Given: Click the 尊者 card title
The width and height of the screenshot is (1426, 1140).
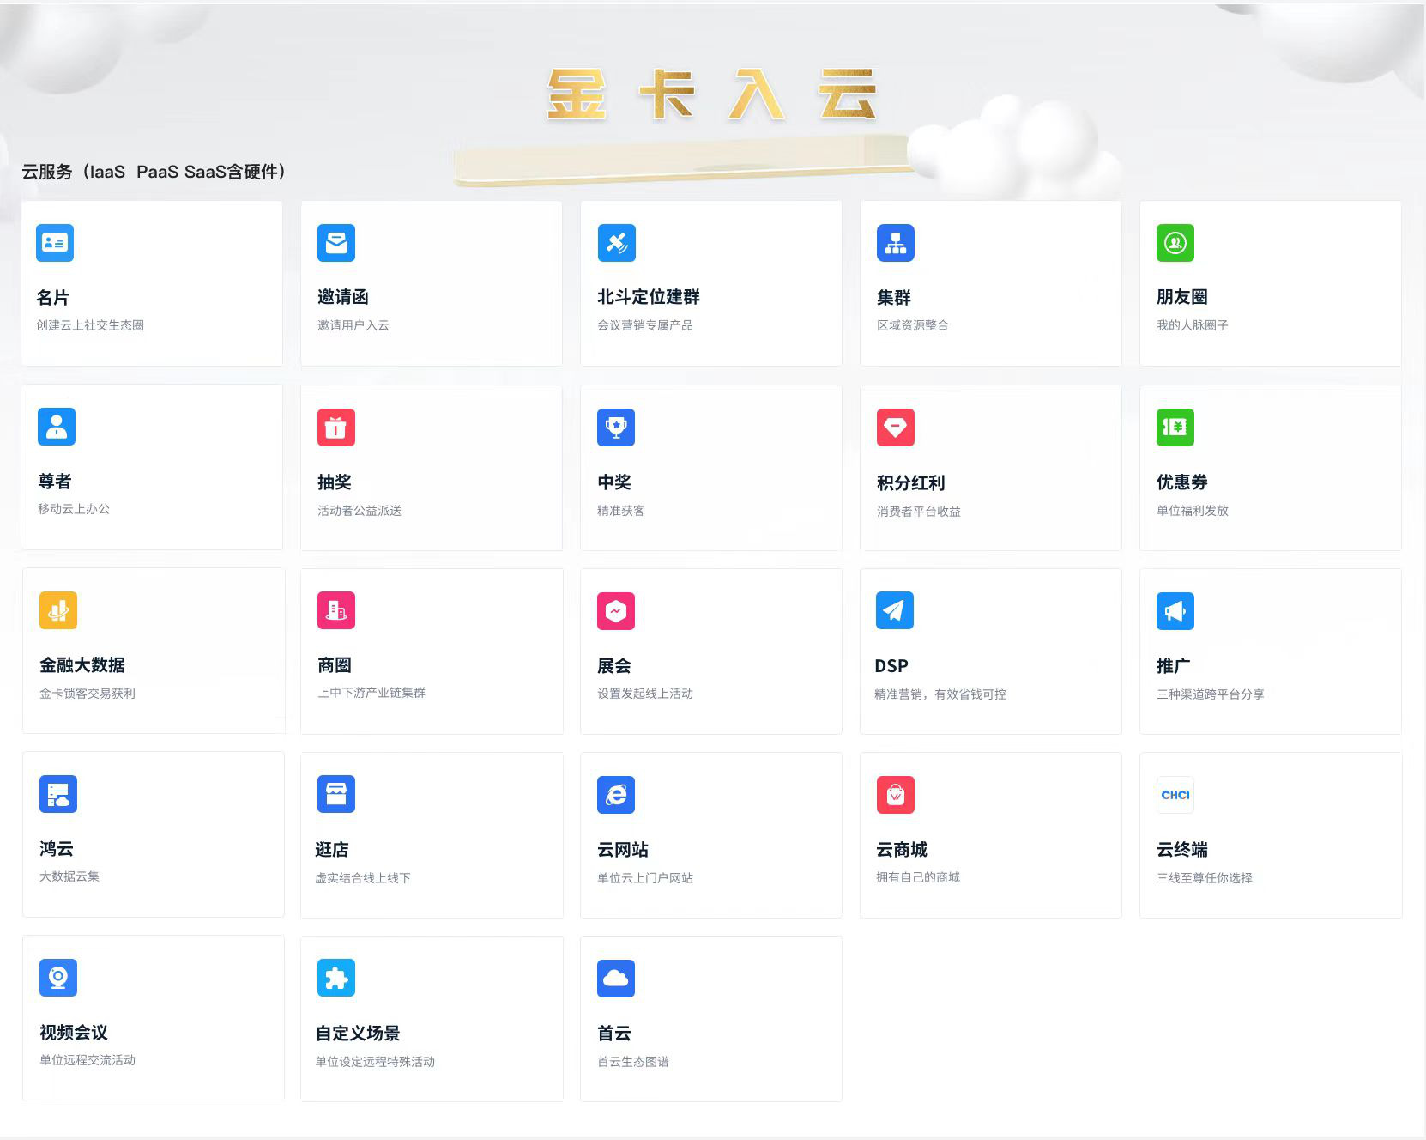Looking at the screenshot, I should [55, 482].
